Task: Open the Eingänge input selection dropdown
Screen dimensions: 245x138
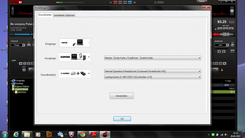Action: (89, 43)
